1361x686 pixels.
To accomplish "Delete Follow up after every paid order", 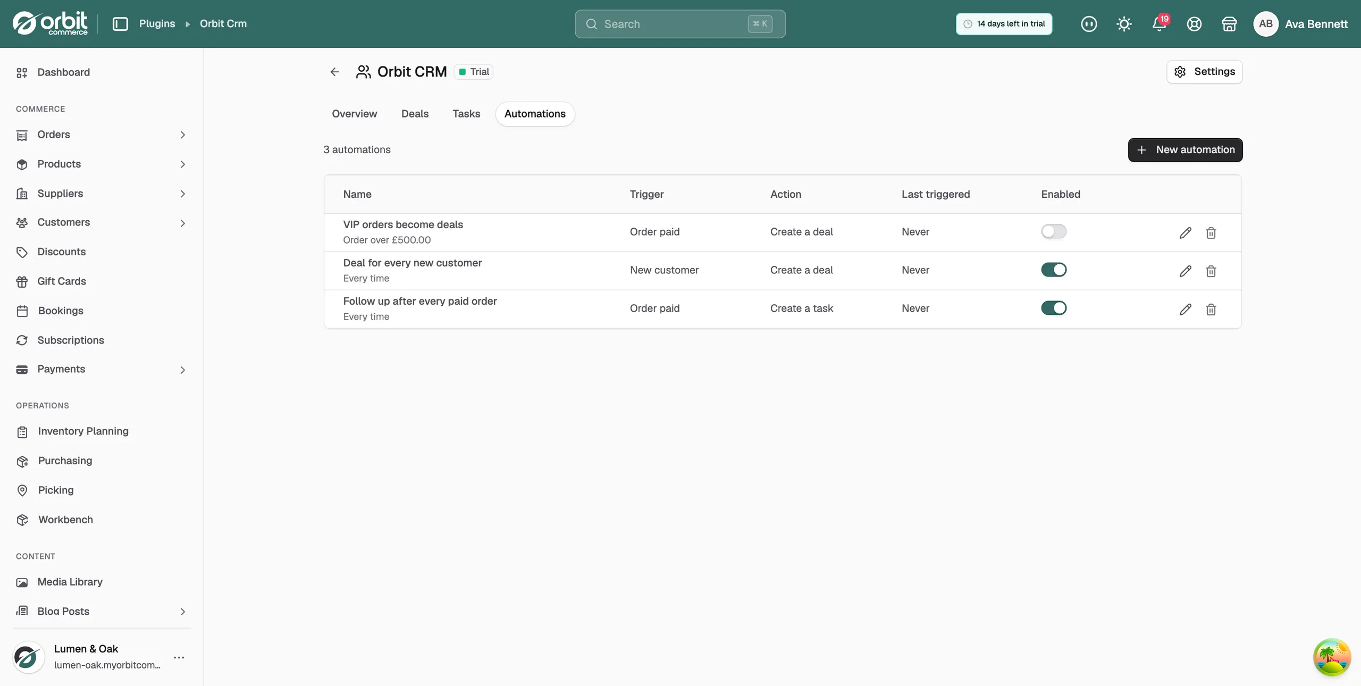I will click(x=1211, y=309).
